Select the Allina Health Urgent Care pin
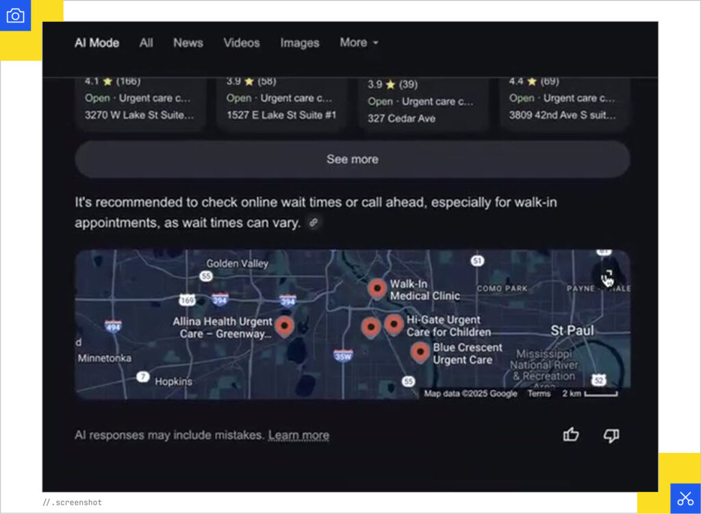Screen dimensions: 701x514 284,326
